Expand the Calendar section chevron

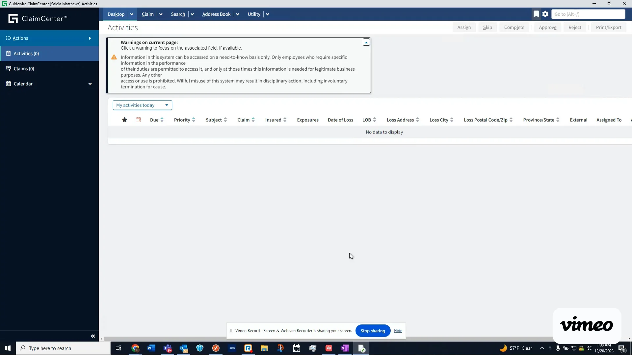tap(90, 83)
